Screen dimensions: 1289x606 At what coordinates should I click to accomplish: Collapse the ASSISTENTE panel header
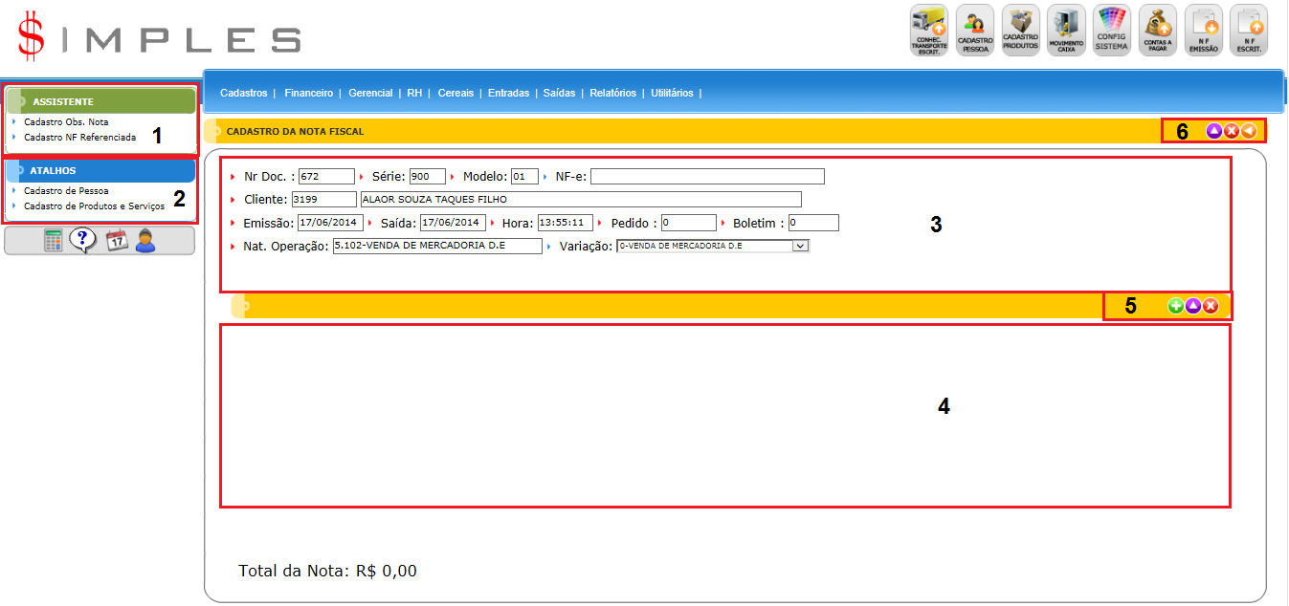point(100,101)
